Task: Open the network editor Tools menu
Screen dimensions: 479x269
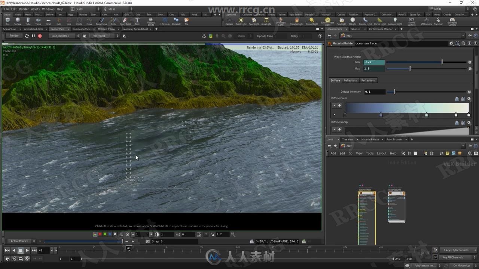Action: (x=370, y=153)
